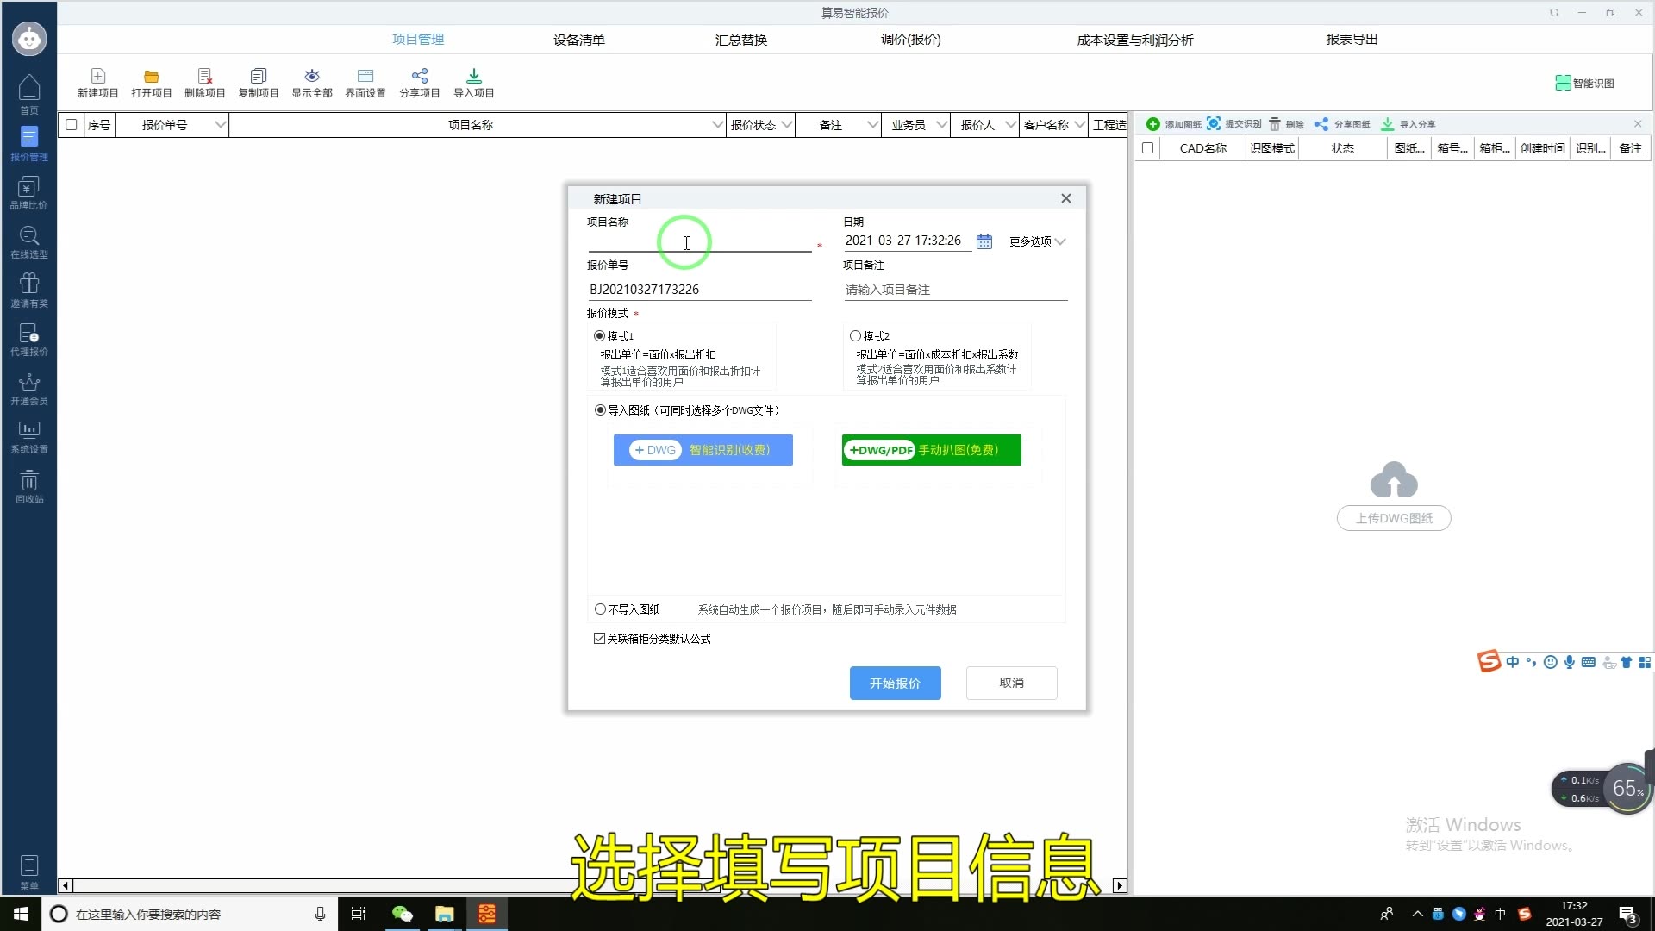1655x931 pixels.
Task: Click the 删除项目 delete icon
Action: pyautogui.click(x=204, y=83)
